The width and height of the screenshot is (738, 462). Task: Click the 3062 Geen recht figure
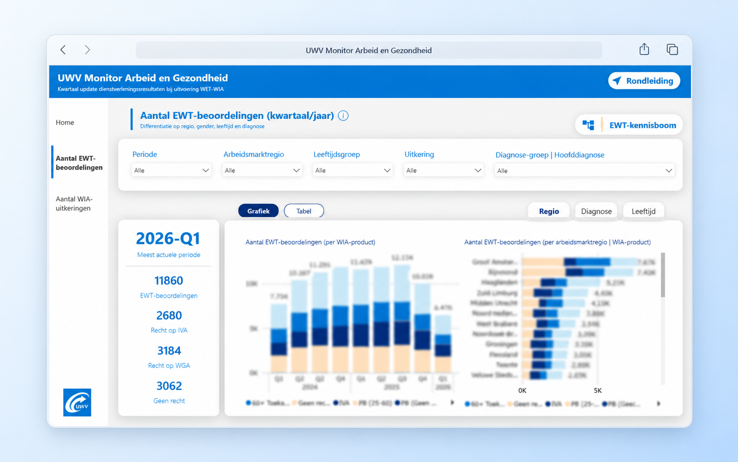pyautogui.click(x=169, y=386)
